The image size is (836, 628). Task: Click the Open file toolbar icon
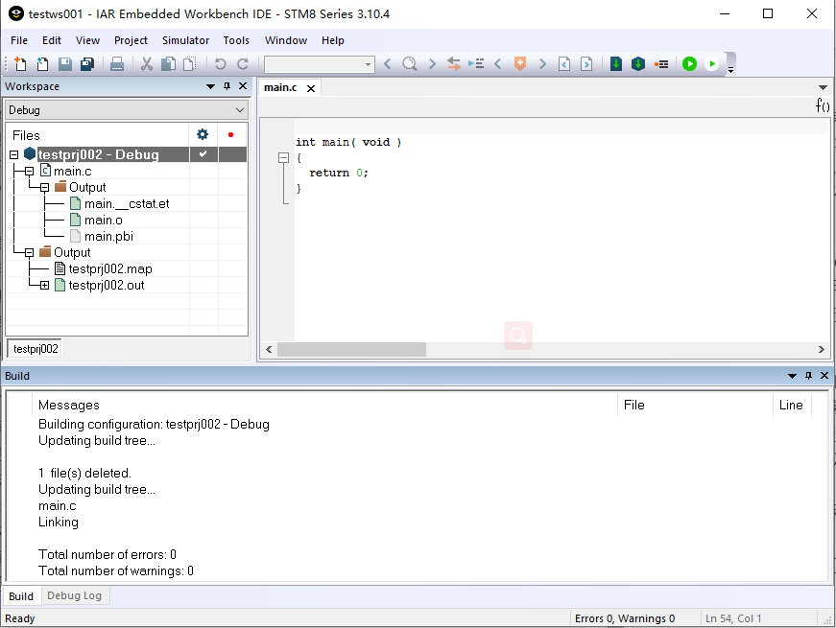click(x=42, y=64)
